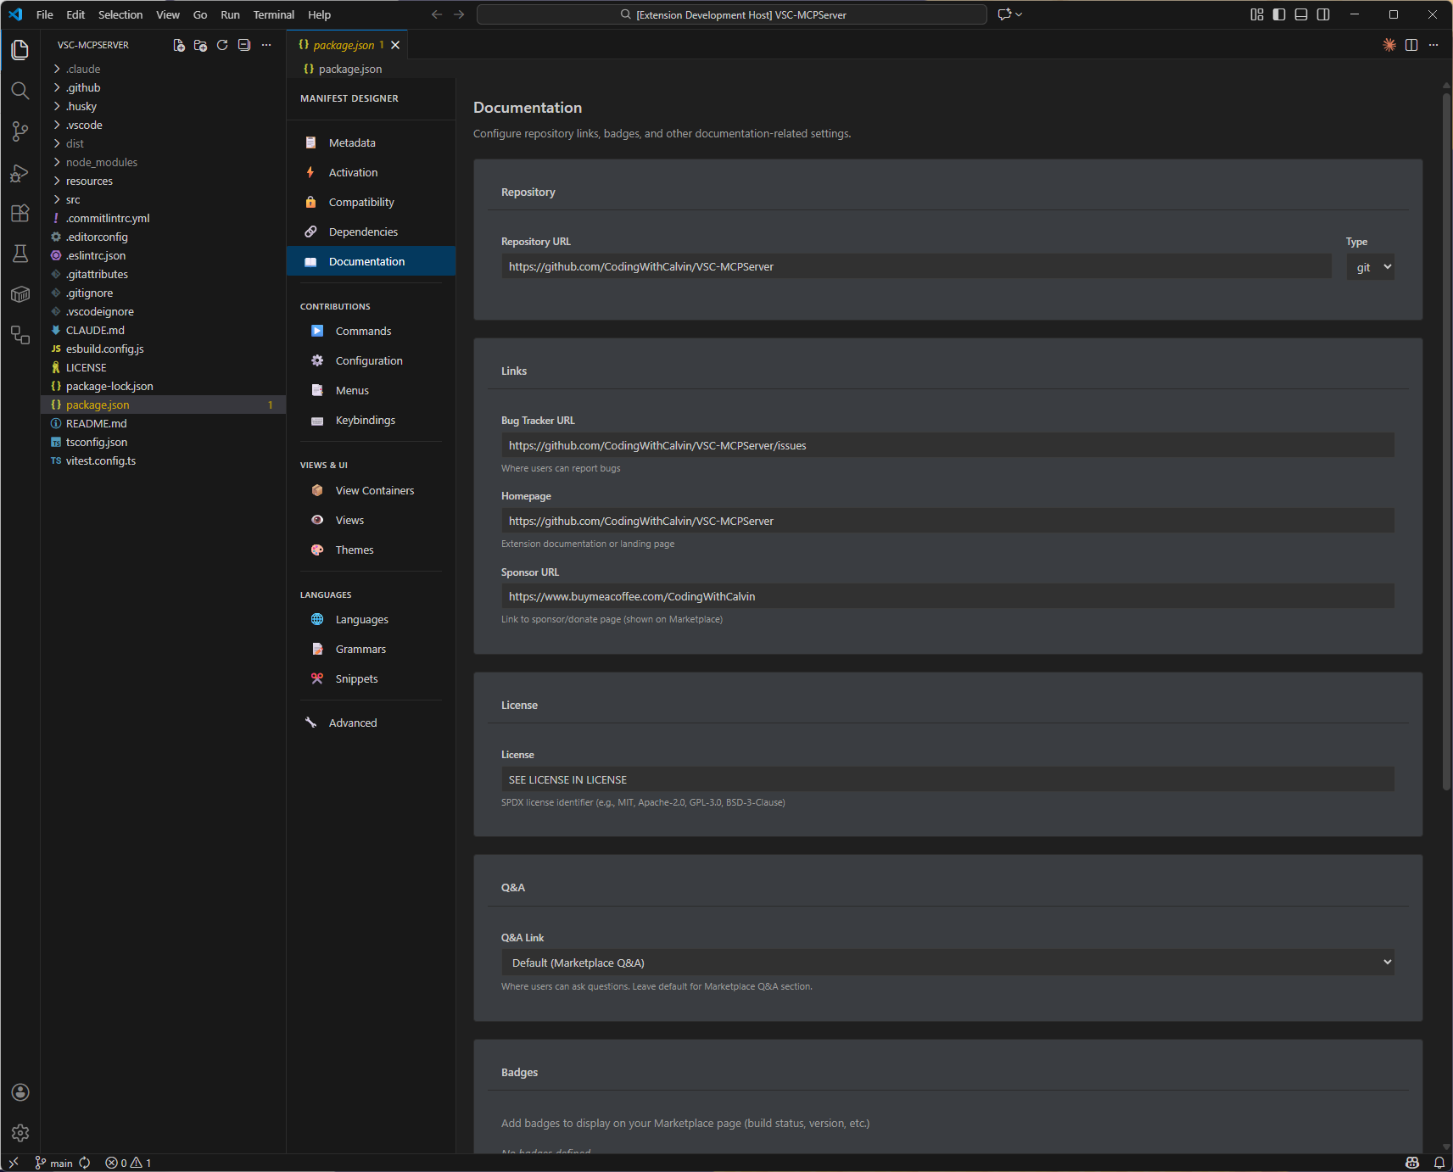The width and height of the screenshot is (1453, 1172).
Task: Open the Explorer view in activity bar
Action: click(20, 50)
